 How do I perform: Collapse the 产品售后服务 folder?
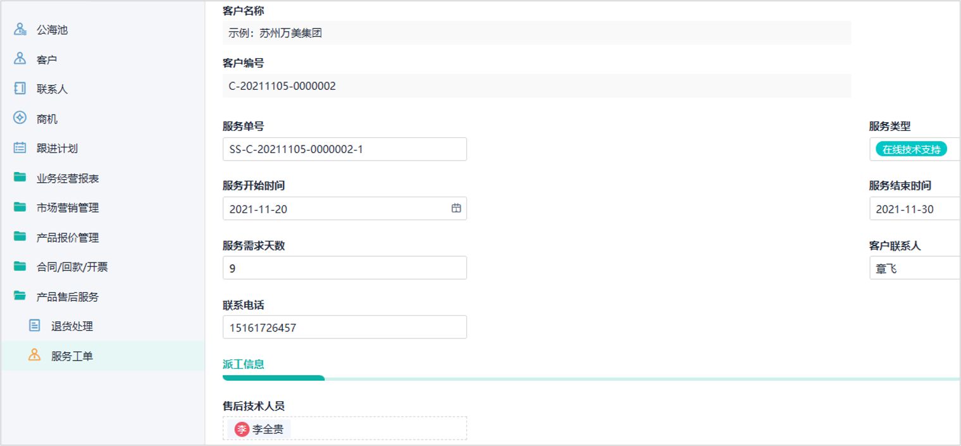102,296
